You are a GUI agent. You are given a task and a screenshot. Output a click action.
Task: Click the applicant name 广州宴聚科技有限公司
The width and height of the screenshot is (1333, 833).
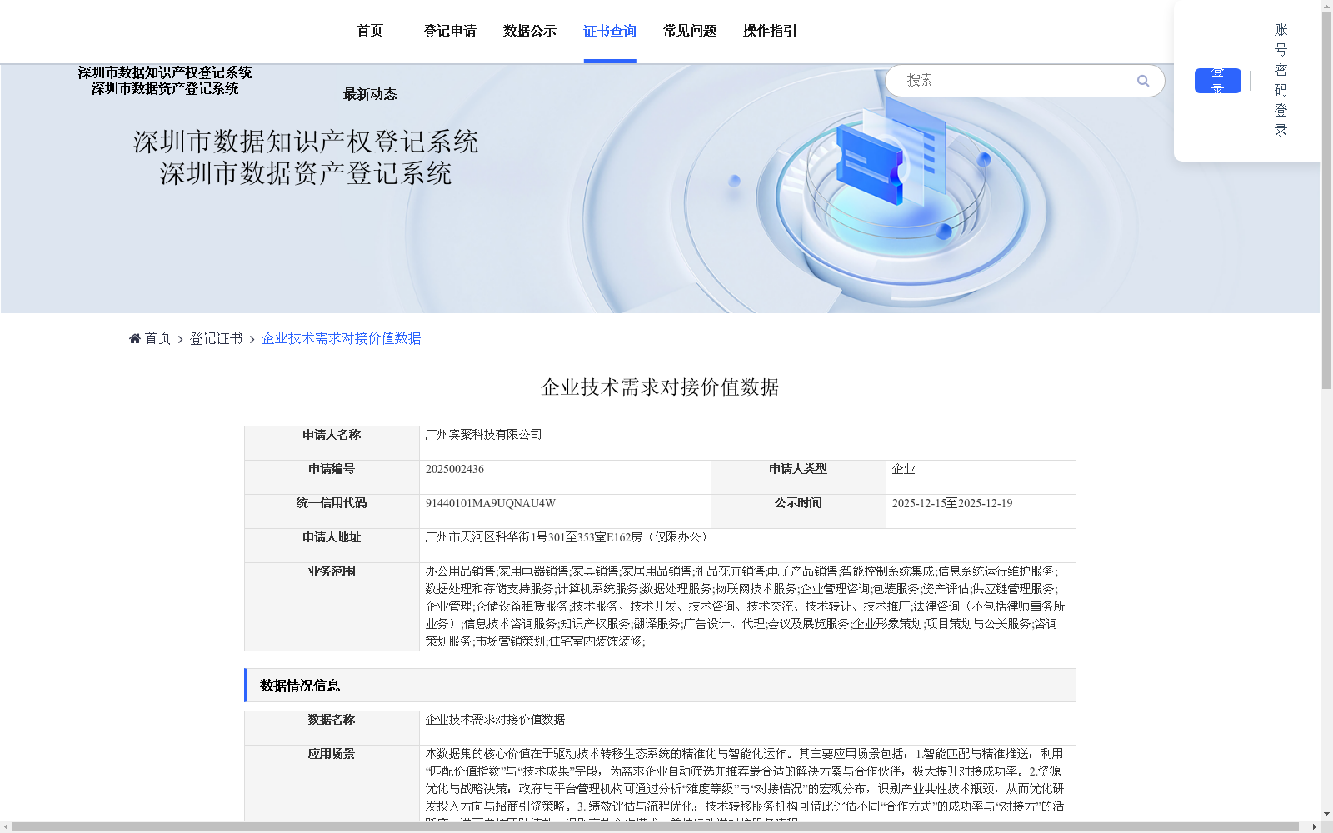click(483, 435)
